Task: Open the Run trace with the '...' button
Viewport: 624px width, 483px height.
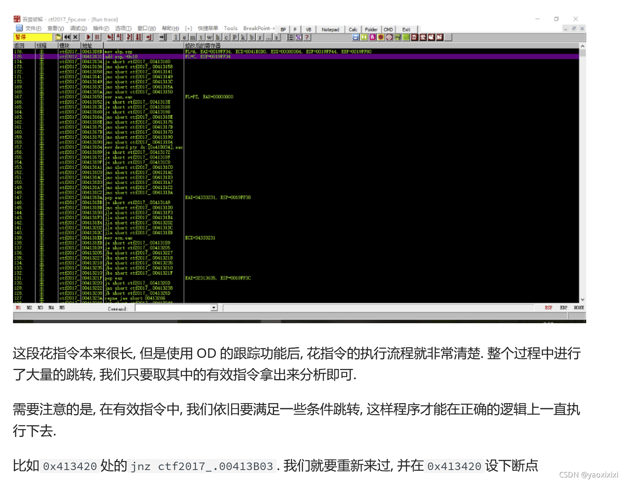Action: coord(268,37)
